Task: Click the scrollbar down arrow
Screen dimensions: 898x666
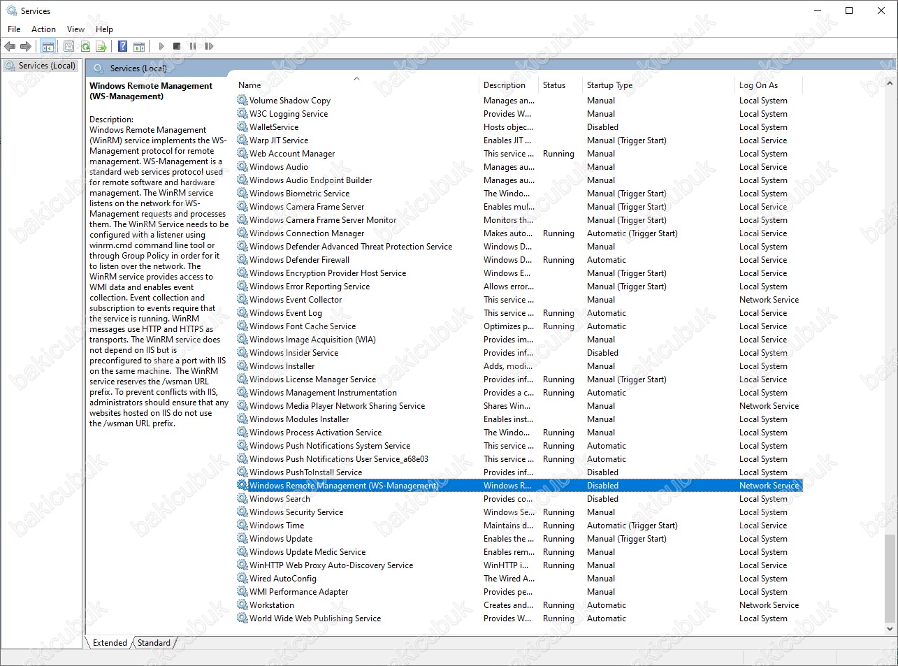Action: (889, 629)
